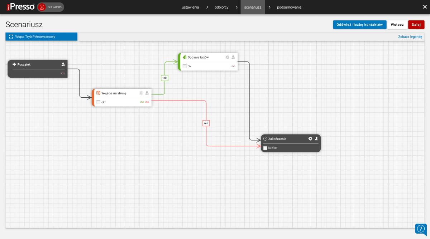
Task: Click the page-visit icon of Wejście na stronę
Action: 99,93
